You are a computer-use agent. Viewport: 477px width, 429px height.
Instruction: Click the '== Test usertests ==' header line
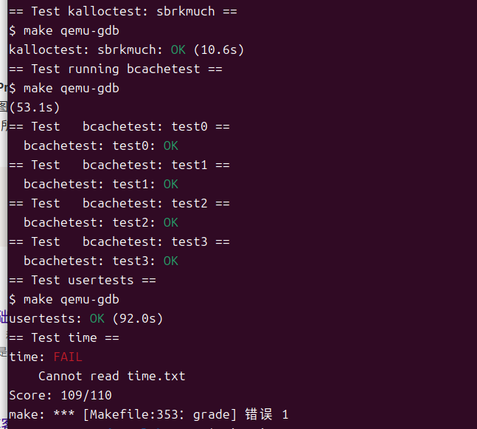click(83, 280)
